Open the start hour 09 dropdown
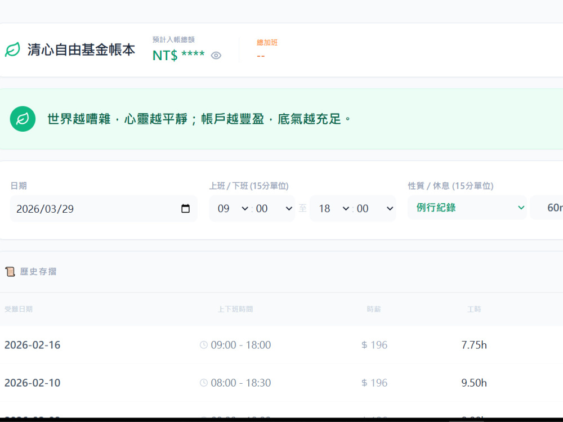Viewport: 563px width, 422px height. point(233,209)
